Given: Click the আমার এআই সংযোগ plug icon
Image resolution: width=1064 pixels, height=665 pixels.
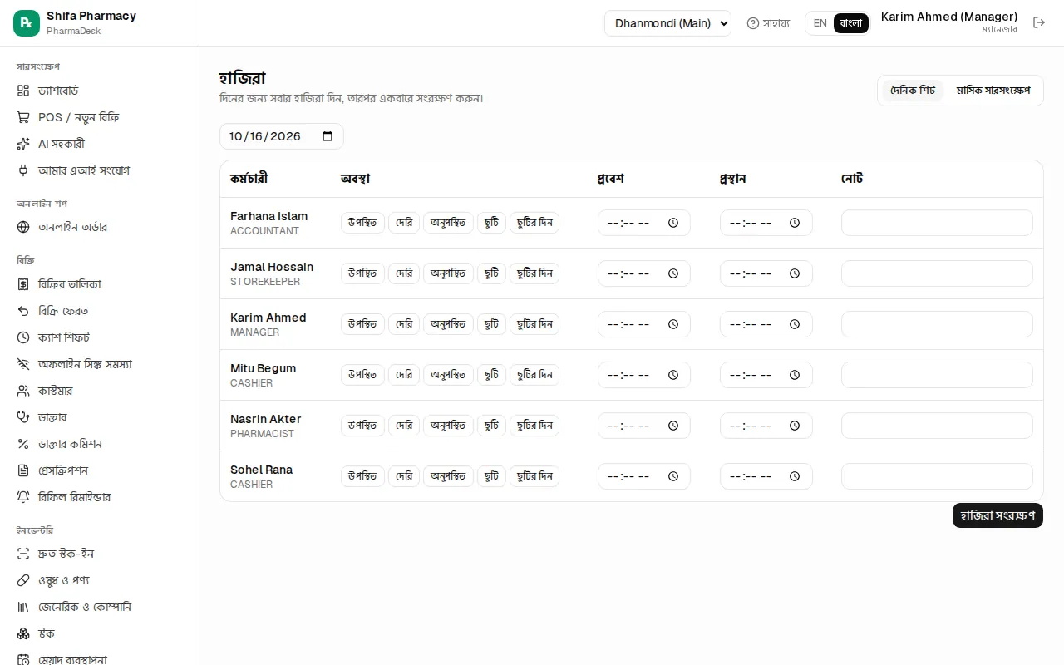Looking at the screenshot, I should [x=23, y=170].
